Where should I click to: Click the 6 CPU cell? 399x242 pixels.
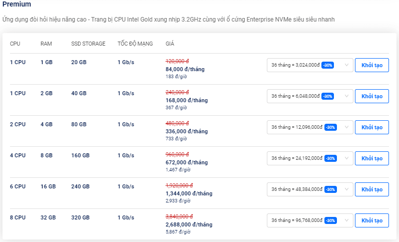coord(18,186)
